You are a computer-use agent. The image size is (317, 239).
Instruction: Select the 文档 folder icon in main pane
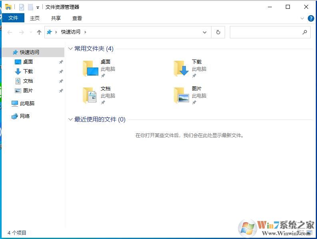coord(90,95)
